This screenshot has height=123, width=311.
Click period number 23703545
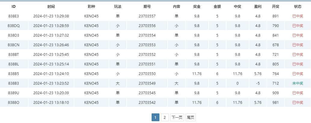147,93
